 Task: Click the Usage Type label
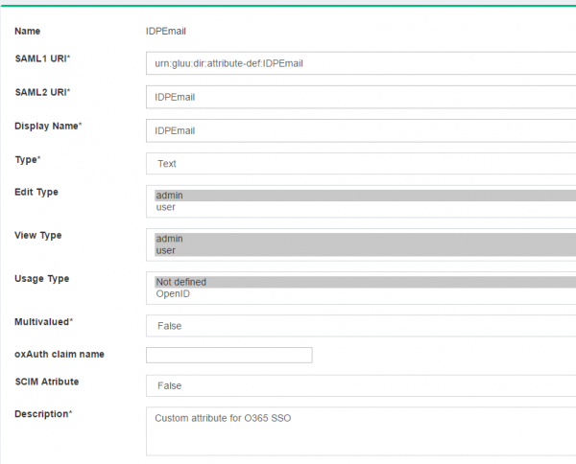pyautogui.click(x=41, y=278)
